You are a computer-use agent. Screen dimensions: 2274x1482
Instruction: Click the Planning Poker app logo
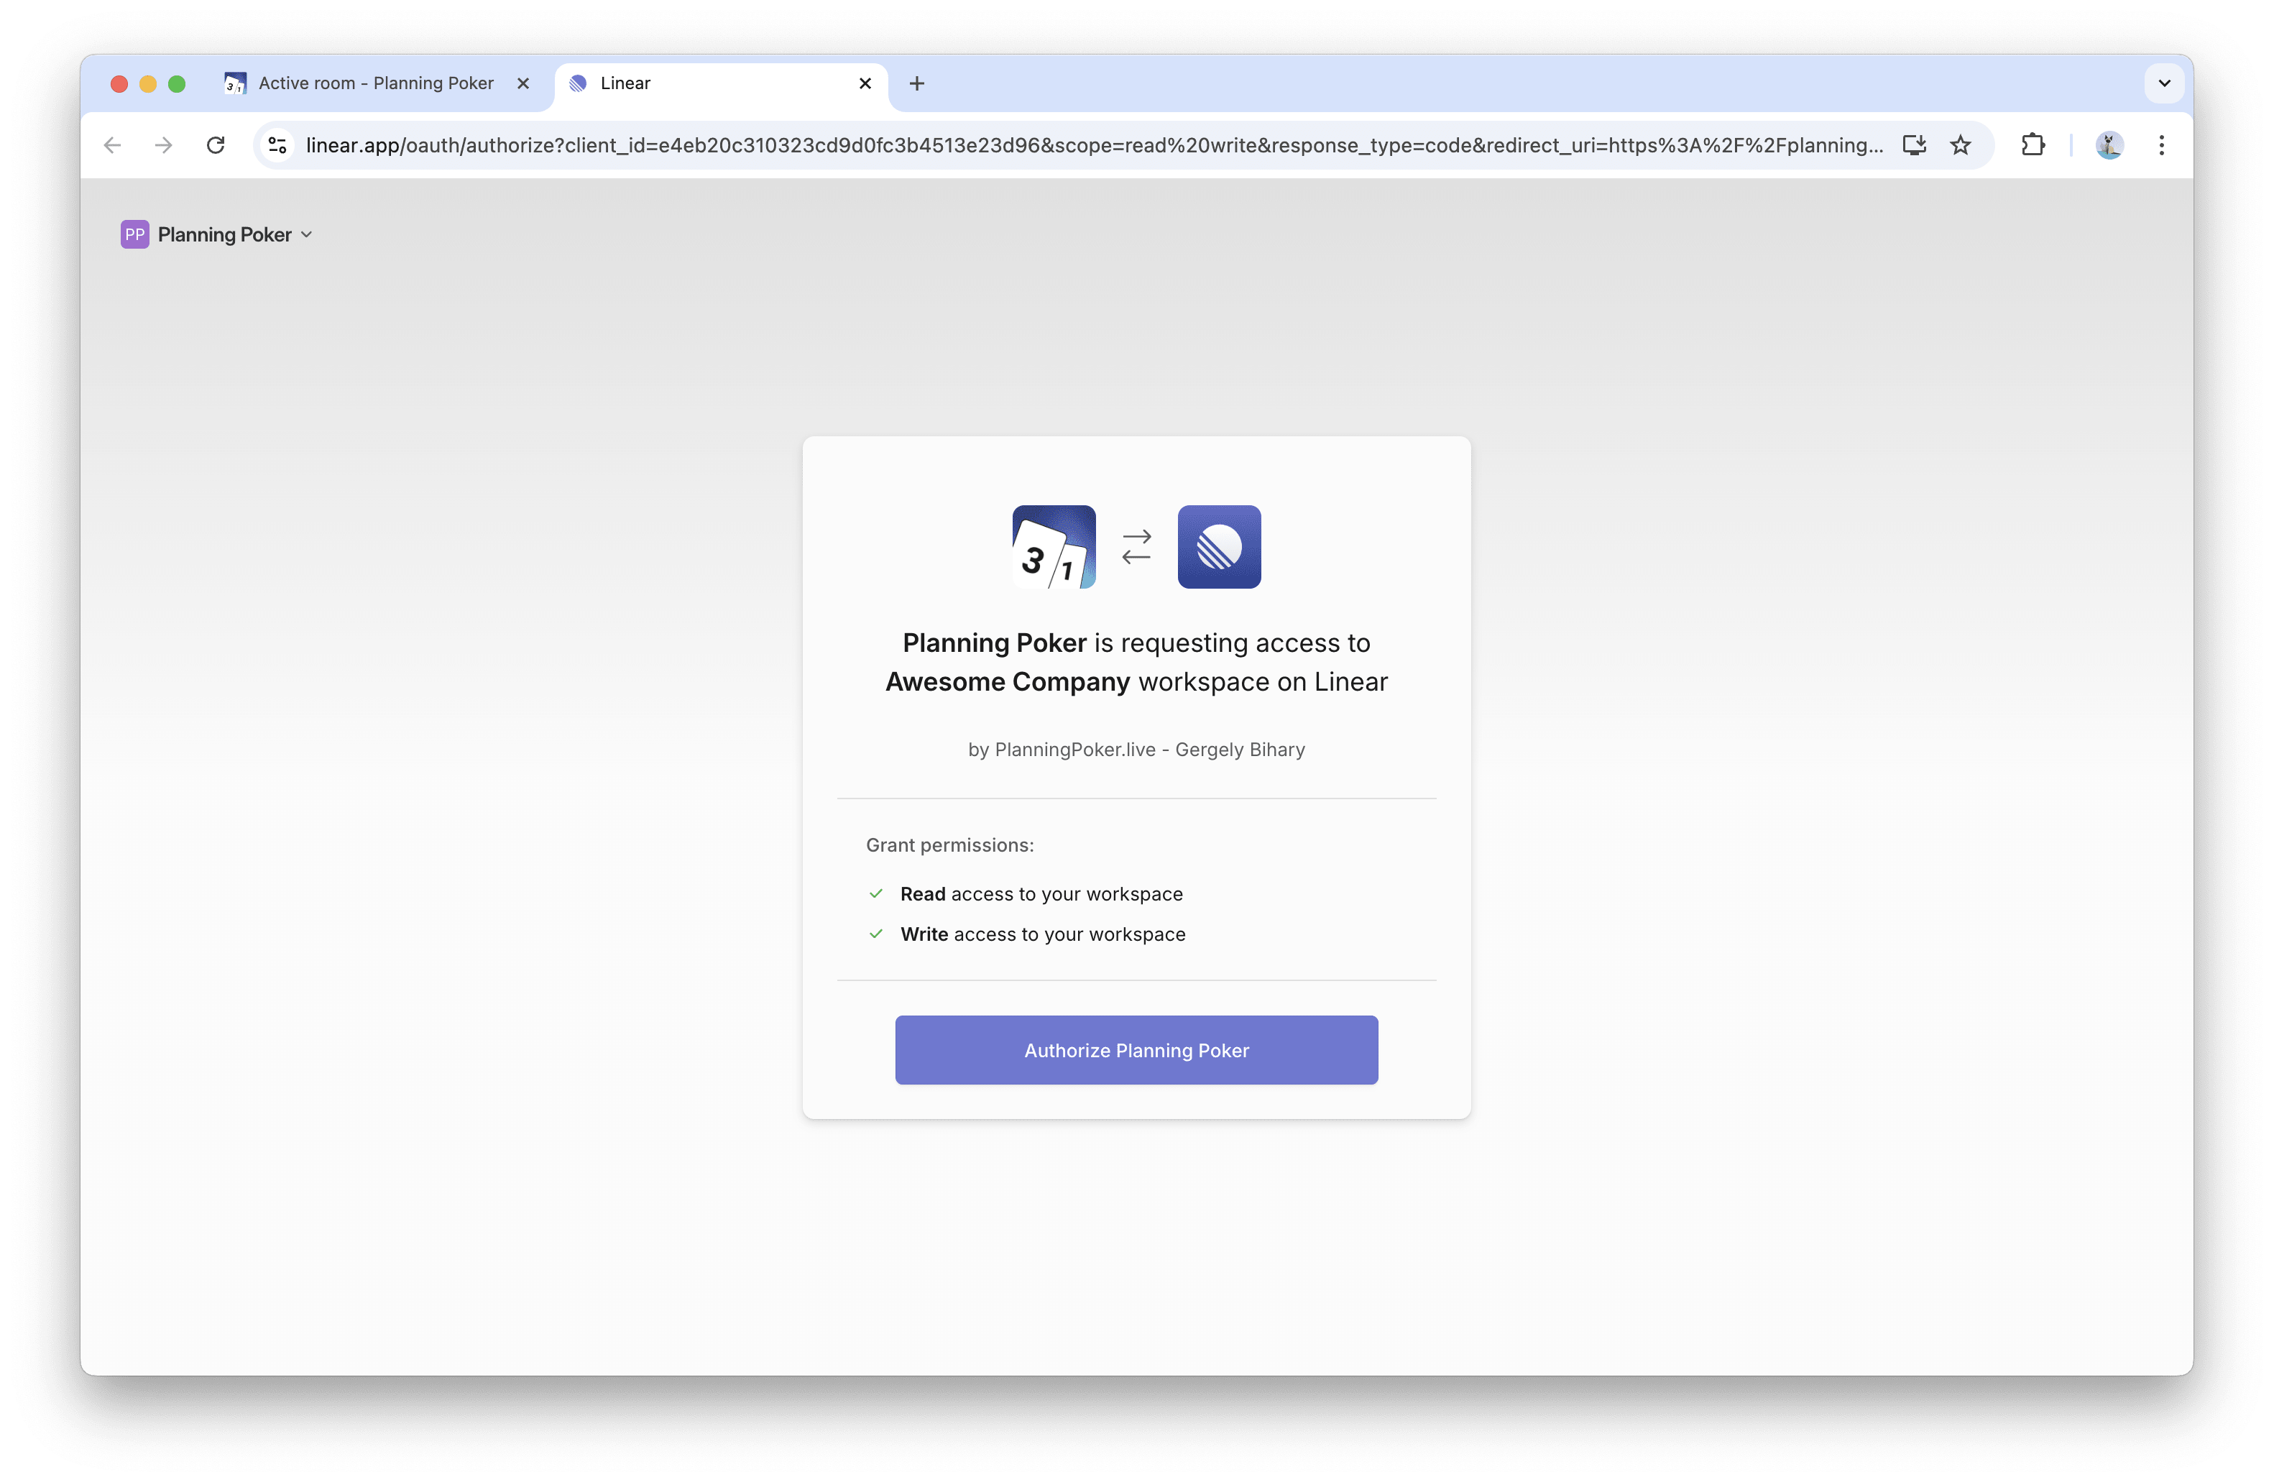coord(1054,546)
